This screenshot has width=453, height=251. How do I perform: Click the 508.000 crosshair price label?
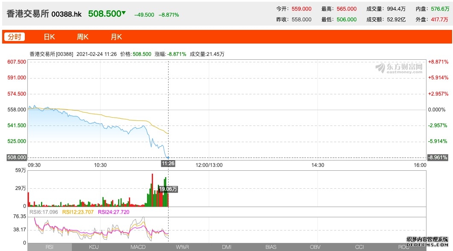pyautogui.click(x=17, y=158)
